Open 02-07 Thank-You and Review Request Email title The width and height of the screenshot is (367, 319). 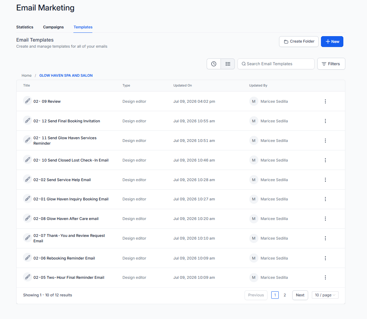pyautogui.click(x=69, y=238)
